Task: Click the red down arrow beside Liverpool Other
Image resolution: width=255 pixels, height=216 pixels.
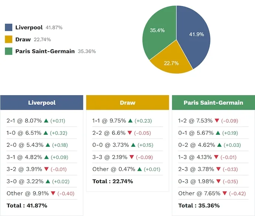Action: click(x=53, y=193)
